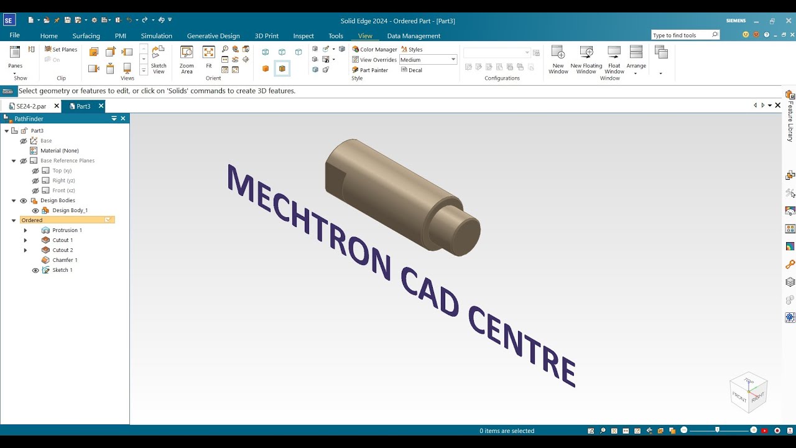The width and height of the screenshot is (796, 448).
Task: Click the shaded with visible edges style icon
Action: (x=282, y=68)
